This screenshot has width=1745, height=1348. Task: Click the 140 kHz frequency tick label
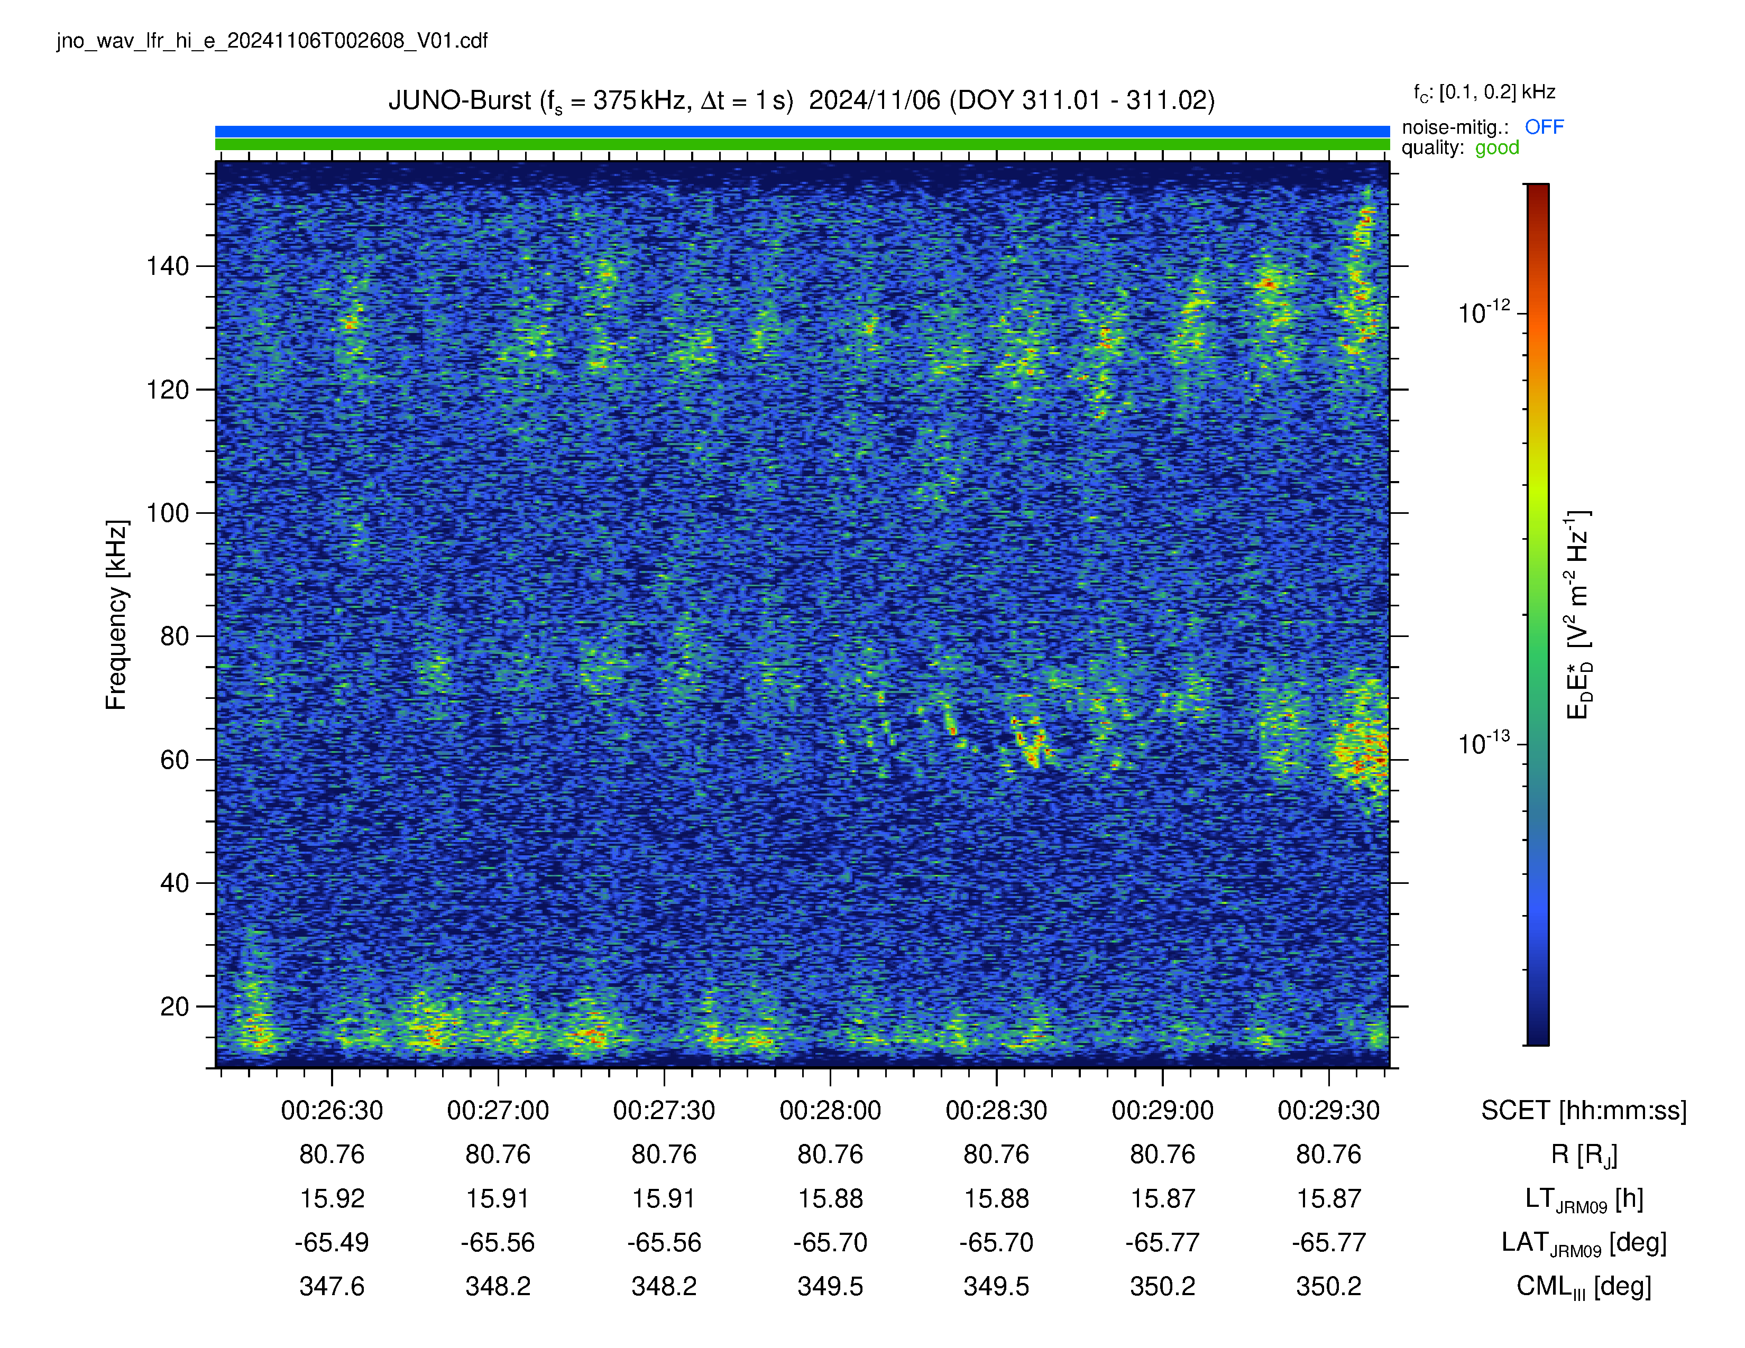pos(168,266)
